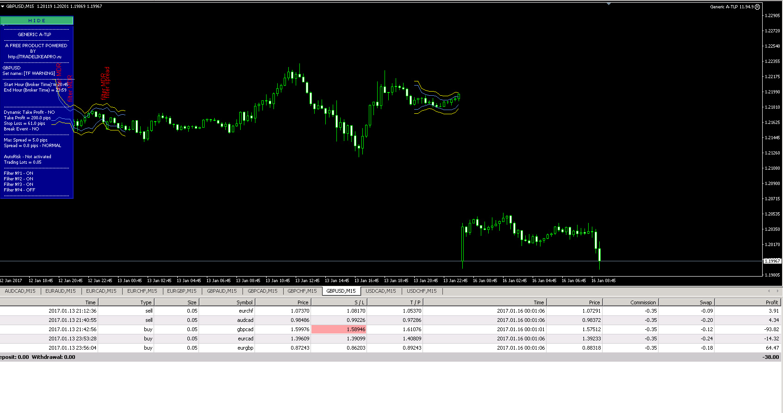Sort by the Swap column header
The width and height of the screenshot is (783, 413).
tap(686, 302)
